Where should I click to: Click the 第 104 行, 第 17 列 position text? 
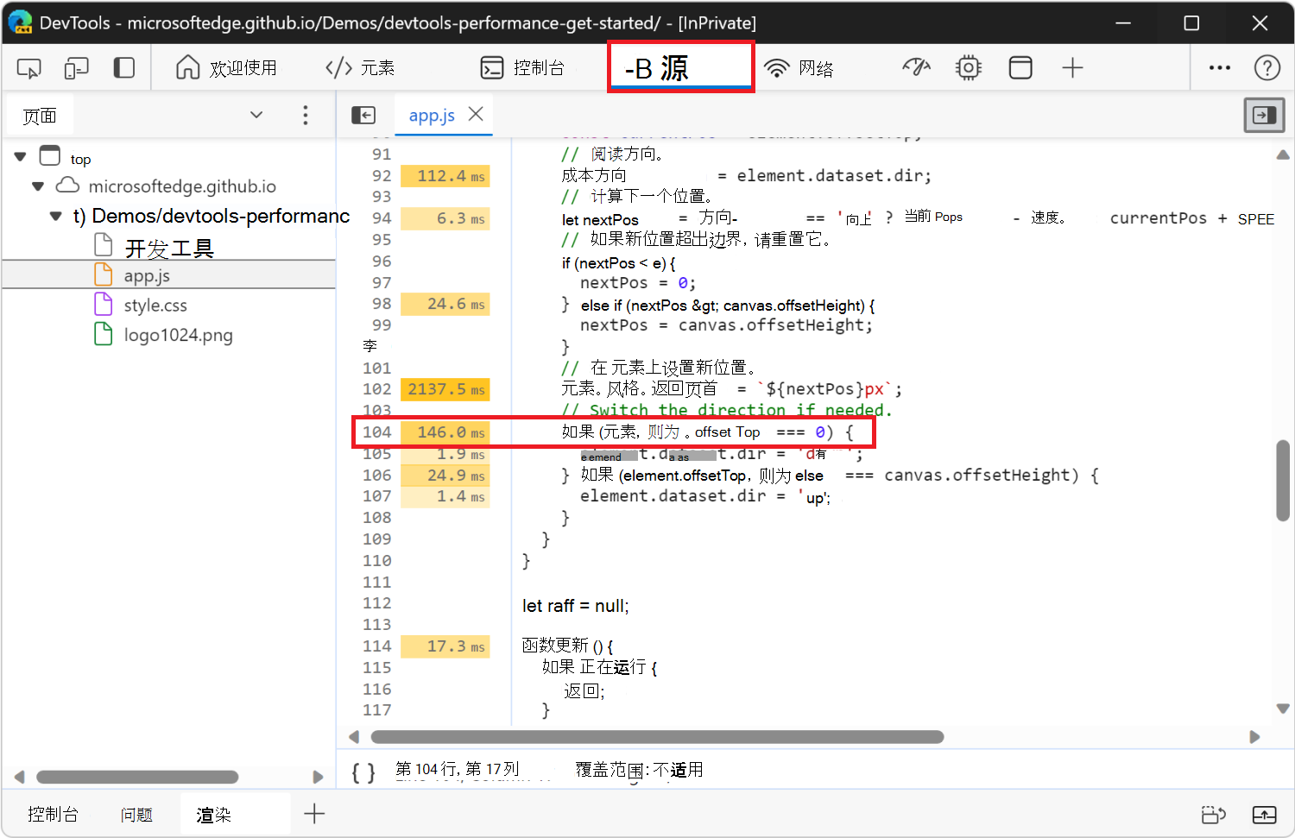(458, 769)
